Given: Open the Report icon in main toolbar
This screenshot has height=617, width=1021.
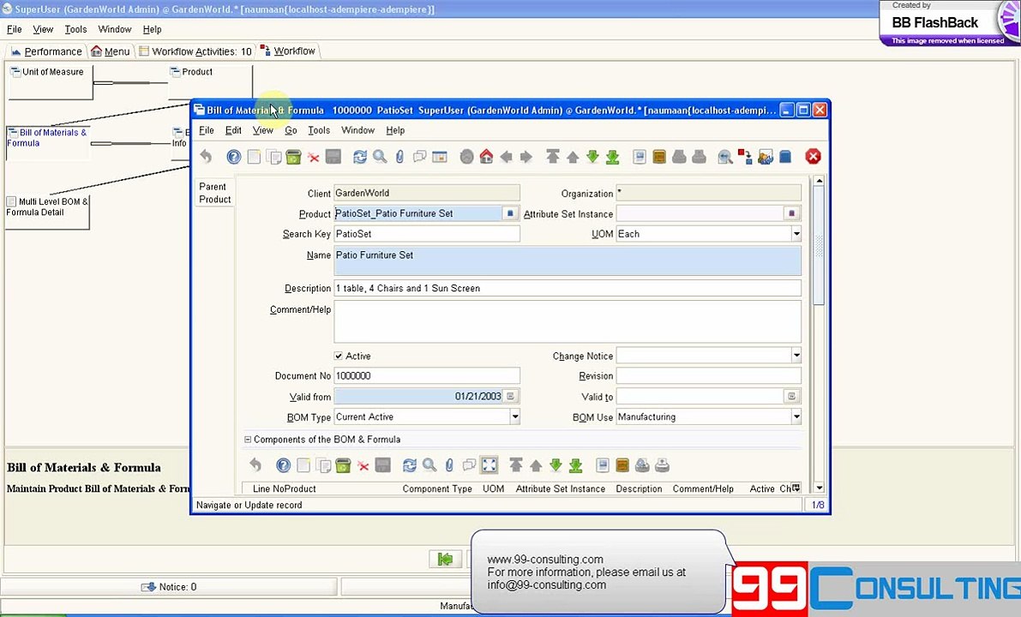Looking at the screenshot, I should click(640, 157).
